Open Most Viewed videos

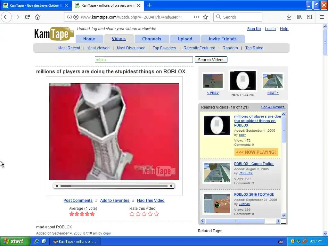[x=98, y=48]
